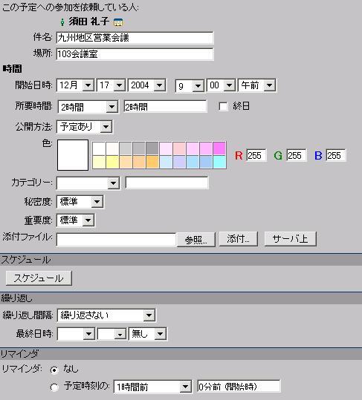362x400 pixels.
Task: Enable the 終日 all-day checkbox
Action: (223, 106)
